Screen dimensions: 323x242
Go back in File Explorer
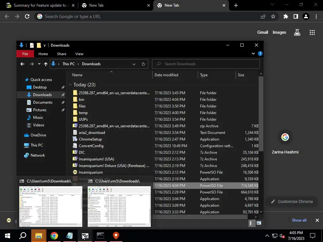click(22, 64)
